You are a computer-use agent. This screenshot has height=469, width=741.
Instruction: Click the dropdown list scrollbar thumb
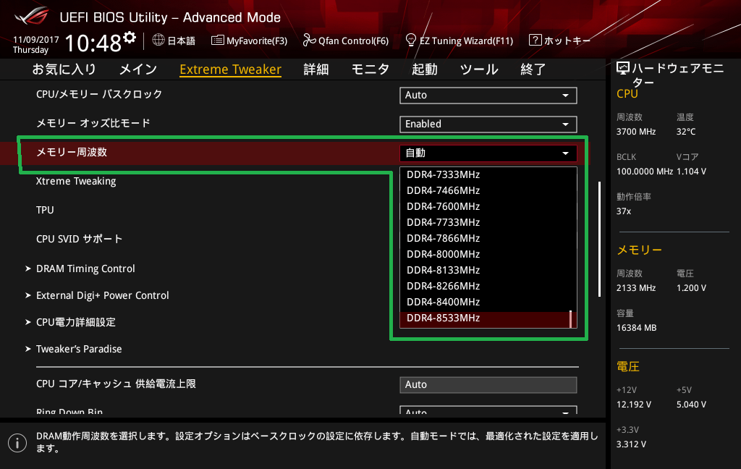tap(571, 318)
